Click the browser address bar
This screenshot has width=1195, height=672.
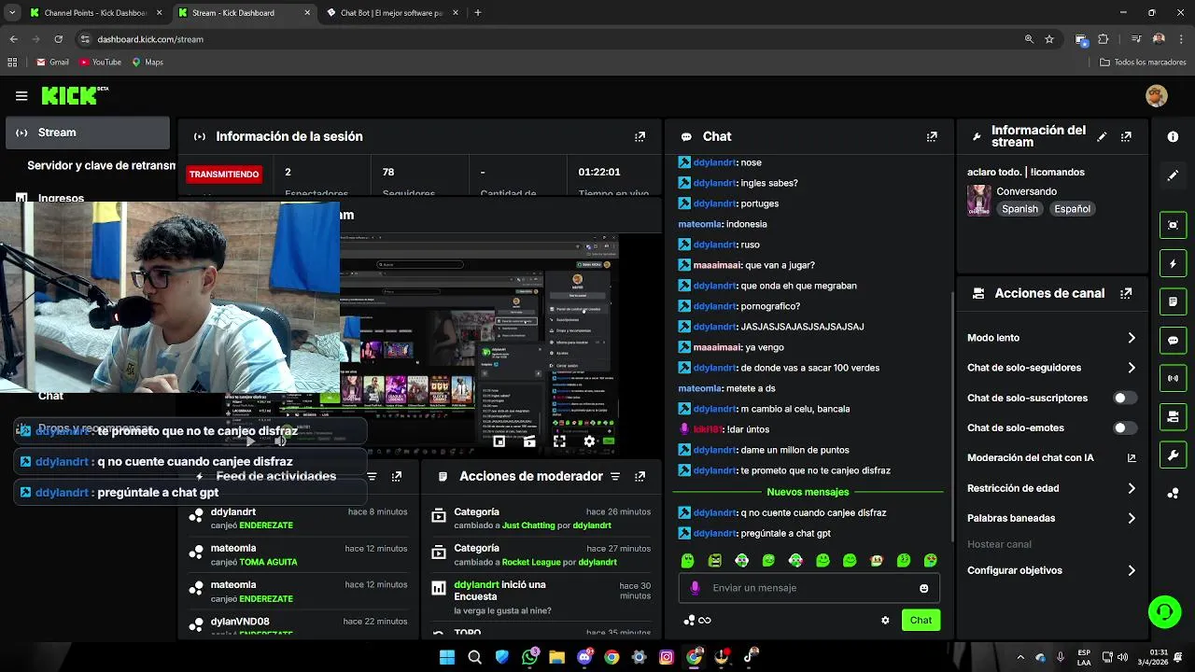[551, 39]
